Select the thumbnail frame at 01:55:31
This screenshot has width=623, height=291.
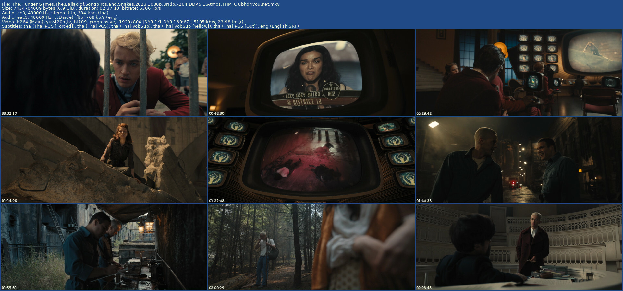[x=104, y=247]
